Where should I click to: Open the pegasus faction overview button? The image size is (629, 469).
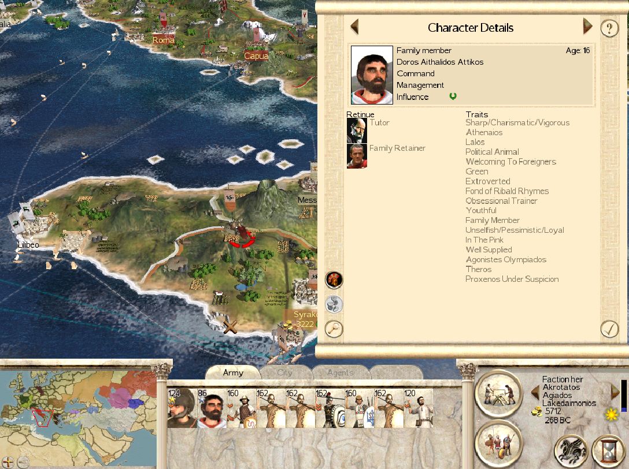pos(571,450)
